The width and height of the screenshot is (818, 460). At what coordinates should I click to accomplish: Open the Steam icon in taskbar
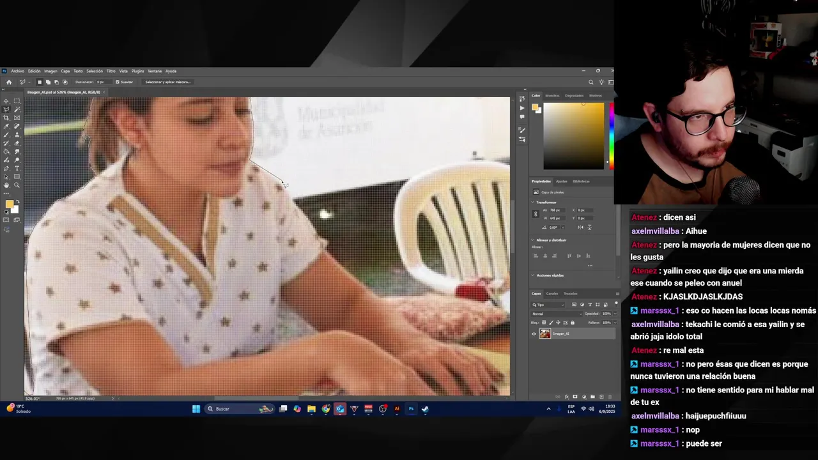point(425,409)
